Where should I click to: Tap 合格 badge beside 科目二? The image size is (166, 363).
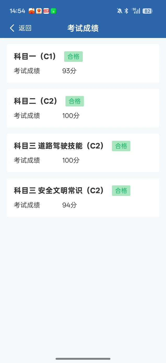click(75, 101)
